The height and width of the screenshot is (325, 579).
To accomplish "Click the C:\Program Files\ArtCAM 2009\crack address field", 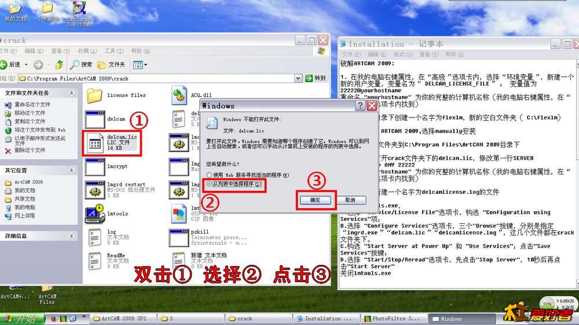I will click(156, 78).
